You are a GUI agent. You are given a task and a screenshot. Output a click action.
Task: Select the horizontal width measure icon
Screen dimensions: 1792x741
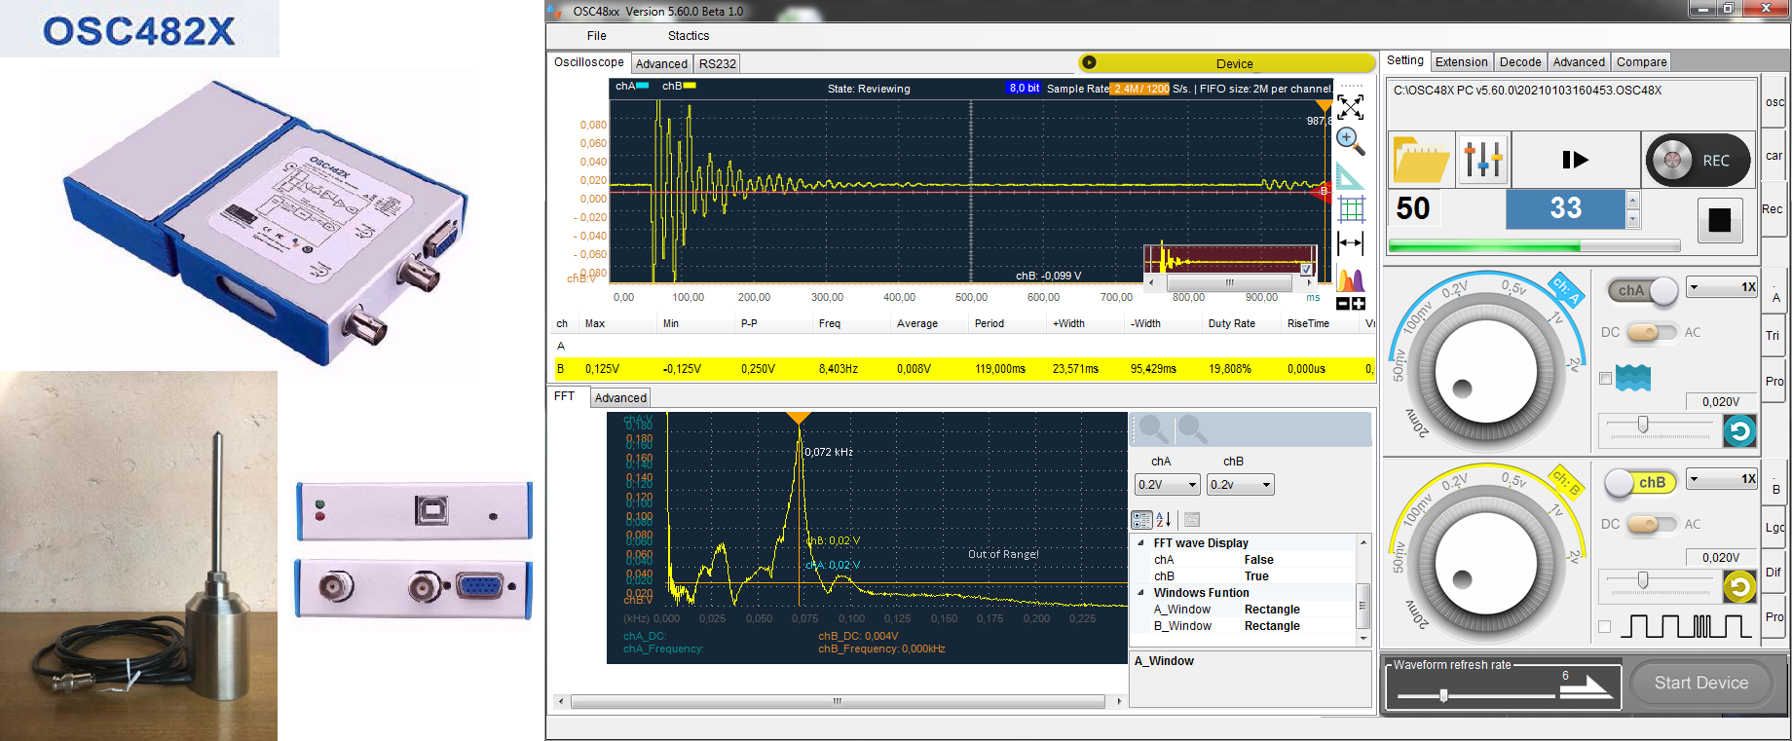tap(1351, 243)
